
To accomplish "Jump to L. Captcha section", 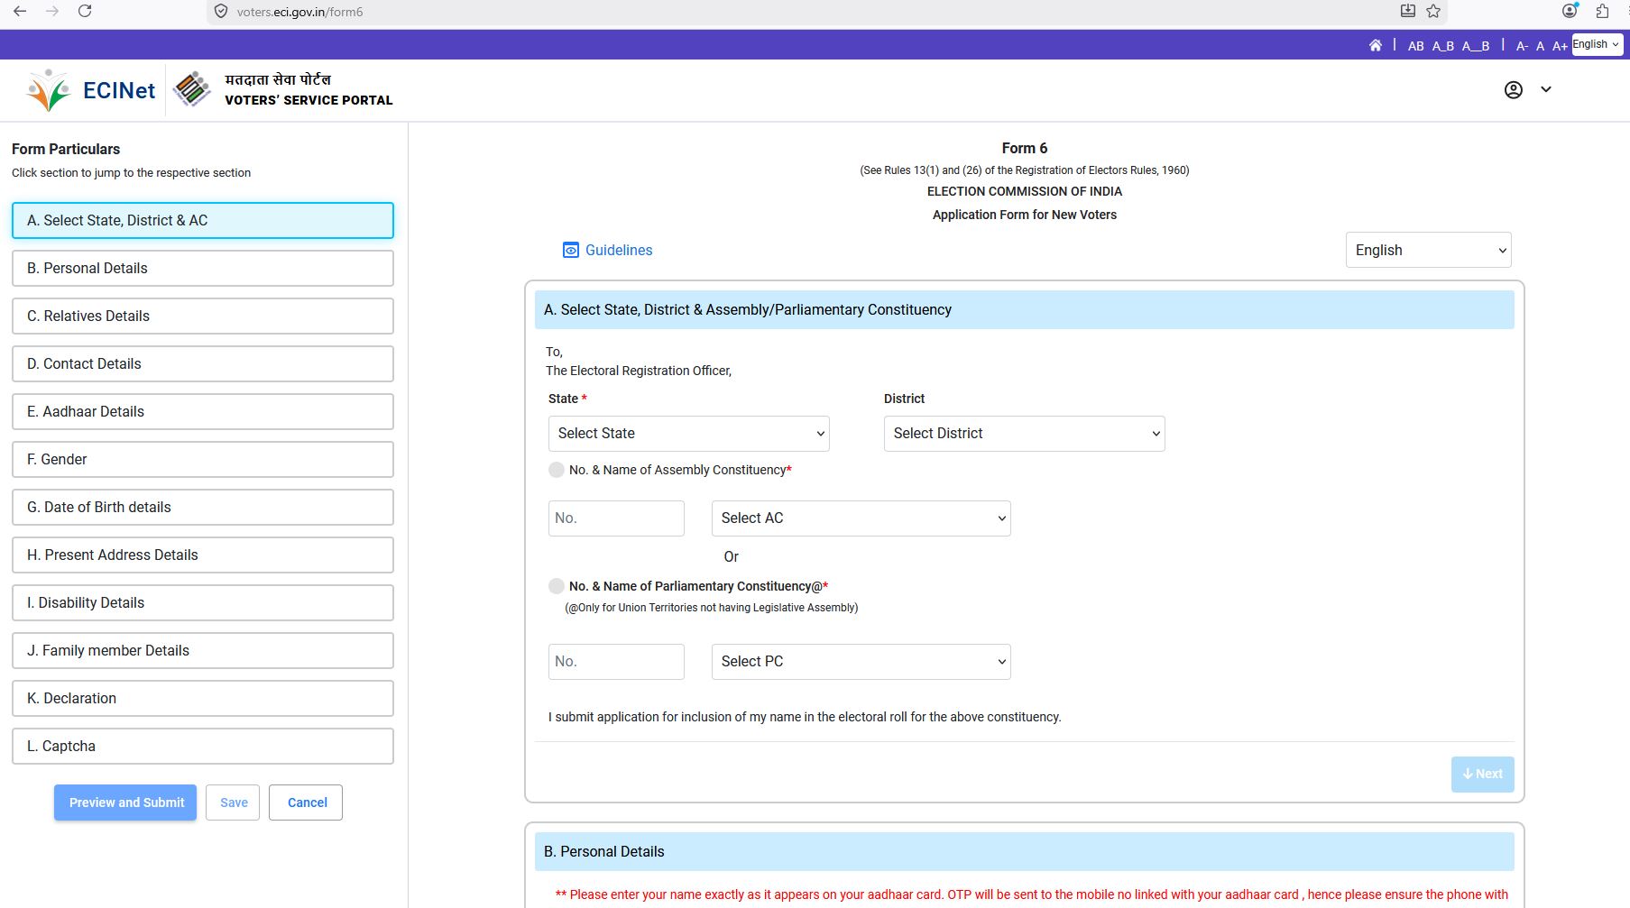I will pyautogui.click(x=203, y=746).
